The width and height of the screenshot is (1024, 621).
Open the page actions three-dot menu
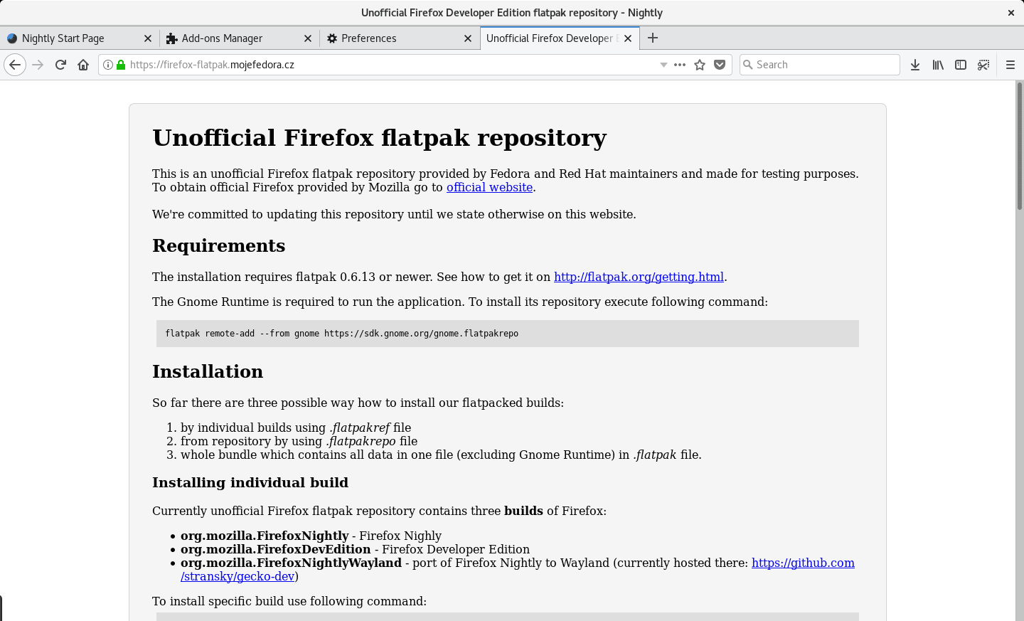pos(680,65)
